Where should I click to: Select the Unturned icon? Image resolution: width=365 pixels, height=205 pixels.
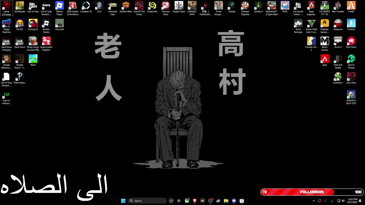(59, 25)
